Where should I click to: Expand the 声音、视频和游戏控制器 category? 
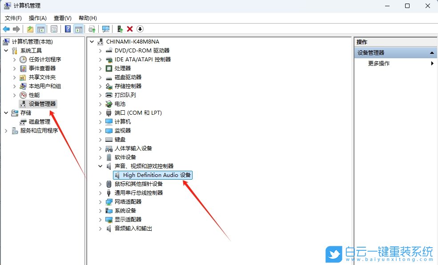100,166
